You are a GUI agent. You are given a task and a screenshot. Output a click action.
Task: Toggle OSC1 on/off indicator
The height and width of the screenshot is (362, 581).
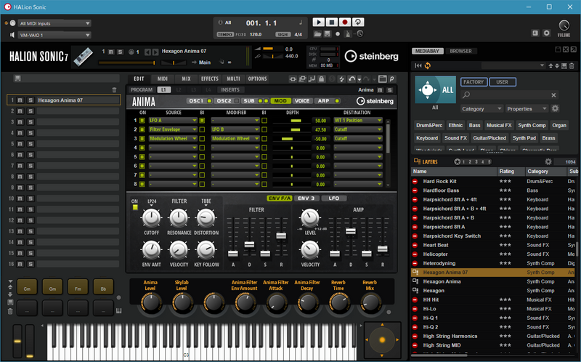(209, 101)
